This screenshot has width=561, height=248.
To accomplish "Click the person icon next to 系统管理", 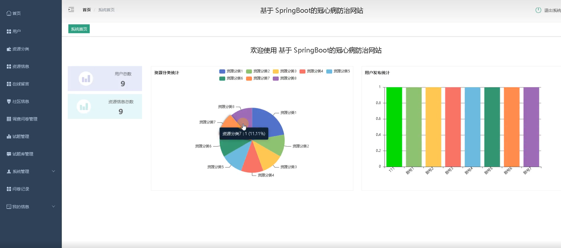I will 9,171.
